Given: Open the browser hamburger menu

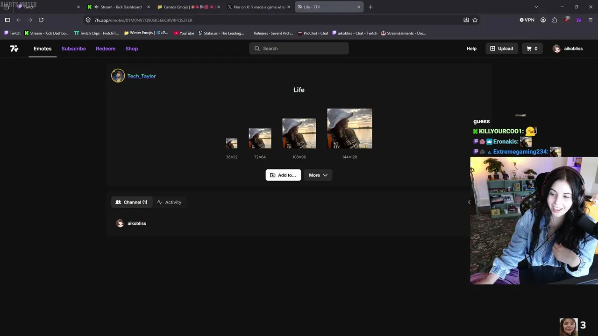Looking at the screenshot, I should point(591,20).
